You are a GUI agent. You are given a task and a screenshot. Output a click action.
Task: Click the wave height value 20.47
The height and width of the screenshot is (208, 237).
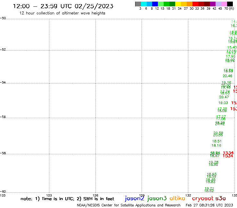(224, 97)
